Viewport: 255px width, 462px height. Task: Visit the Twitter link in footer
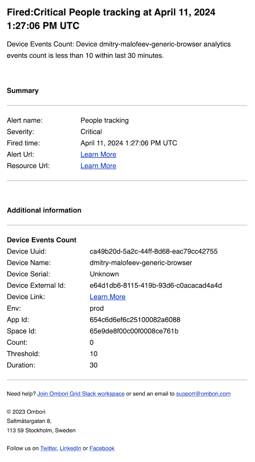48,448
